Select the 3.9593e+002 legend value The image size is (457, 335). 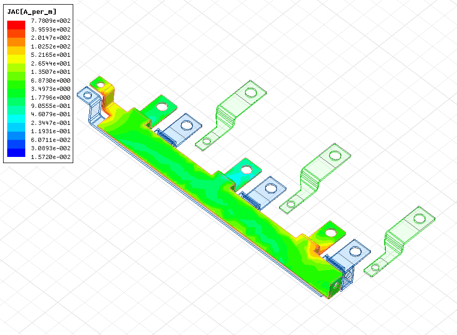coord(51,29)
